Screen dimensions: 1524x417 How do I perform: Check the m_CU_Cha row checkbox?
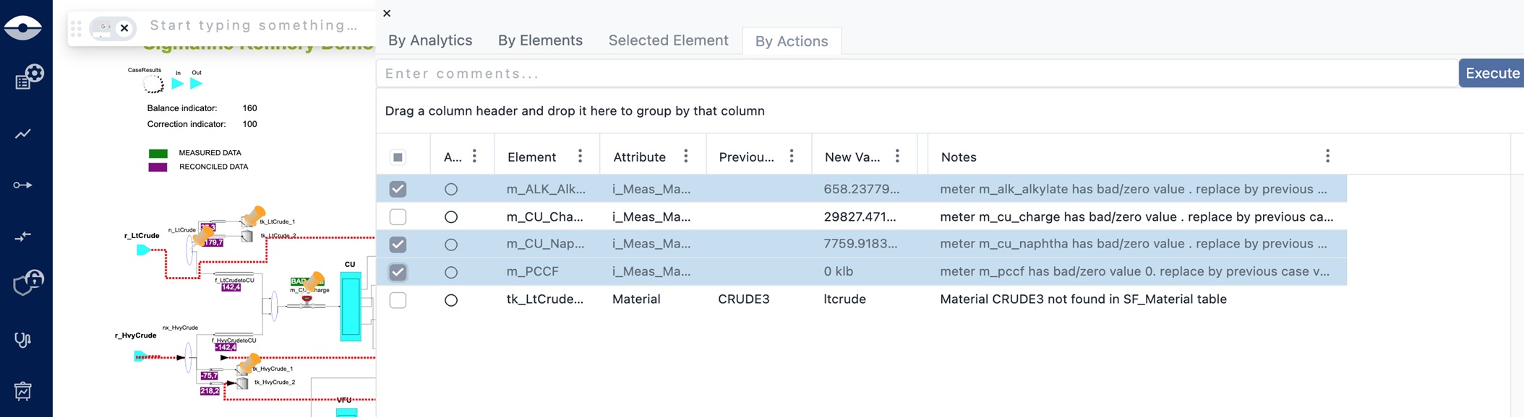(398, 216)
